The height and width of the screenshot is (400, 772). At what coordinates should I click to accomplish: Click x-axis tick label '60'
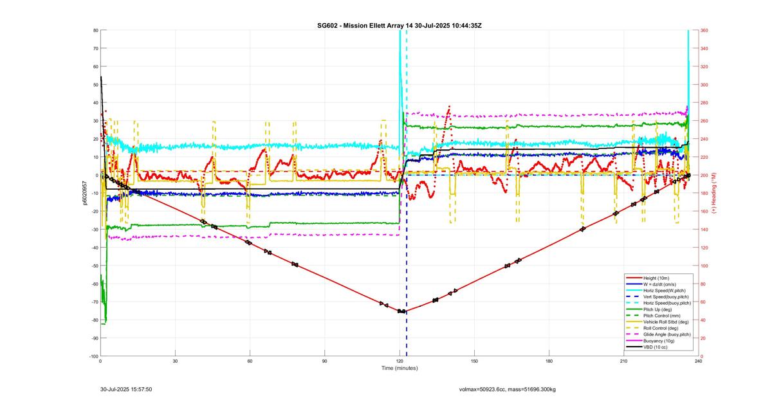250,361
